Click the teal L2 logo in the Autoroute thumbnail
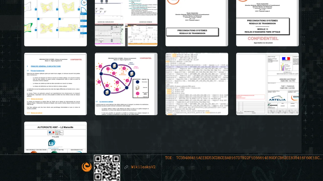This screenshot has height=181, width=323. [x=52, y=143]
